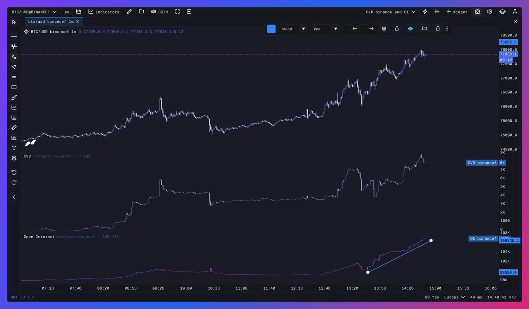Redo the drawing action
The height and width of the screenshot is (309, 529).
(14, 182)
